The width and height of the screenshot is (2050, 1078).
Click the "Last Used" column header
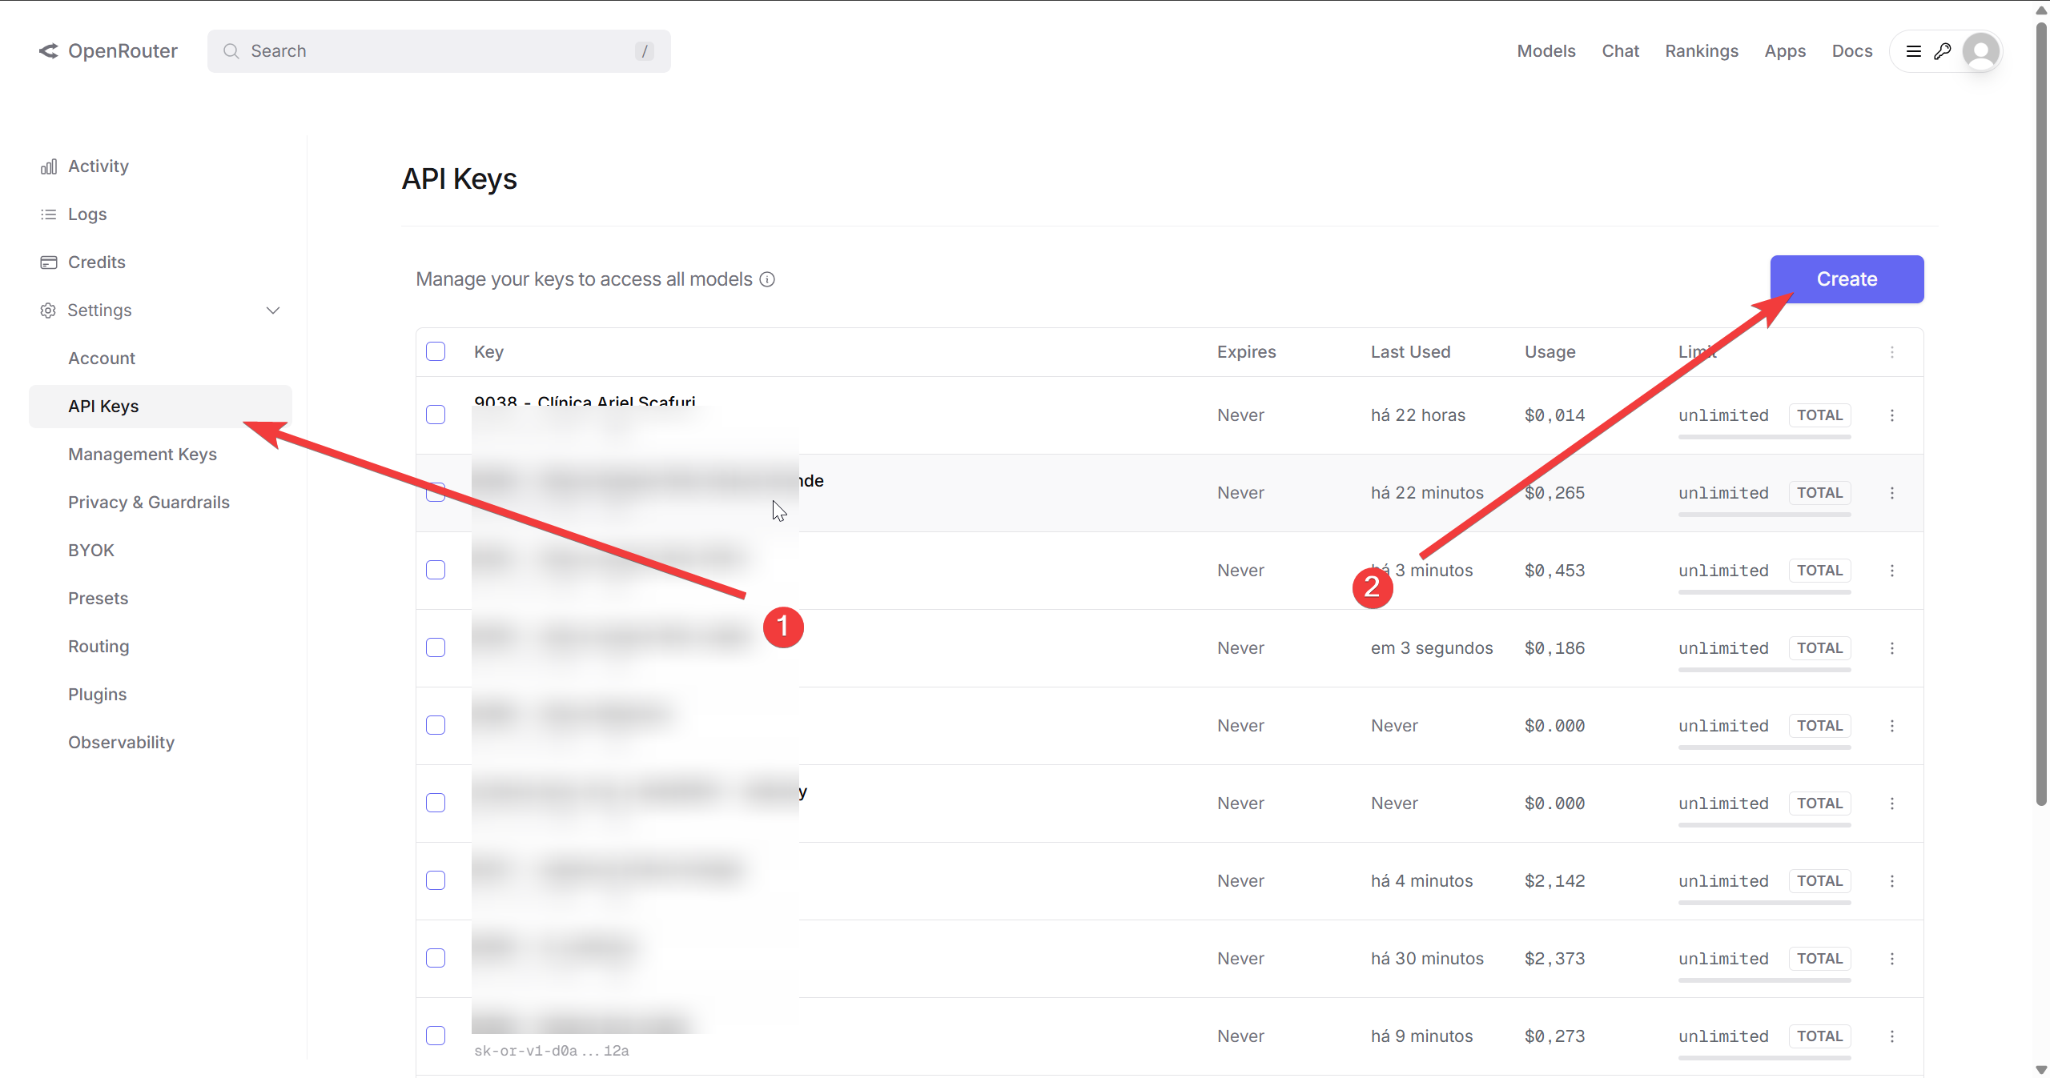click(x=1410, y=352)
